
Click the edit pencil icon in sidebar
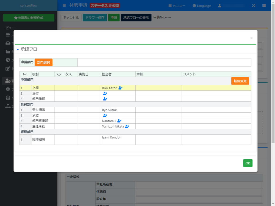(x=8, y=68)
